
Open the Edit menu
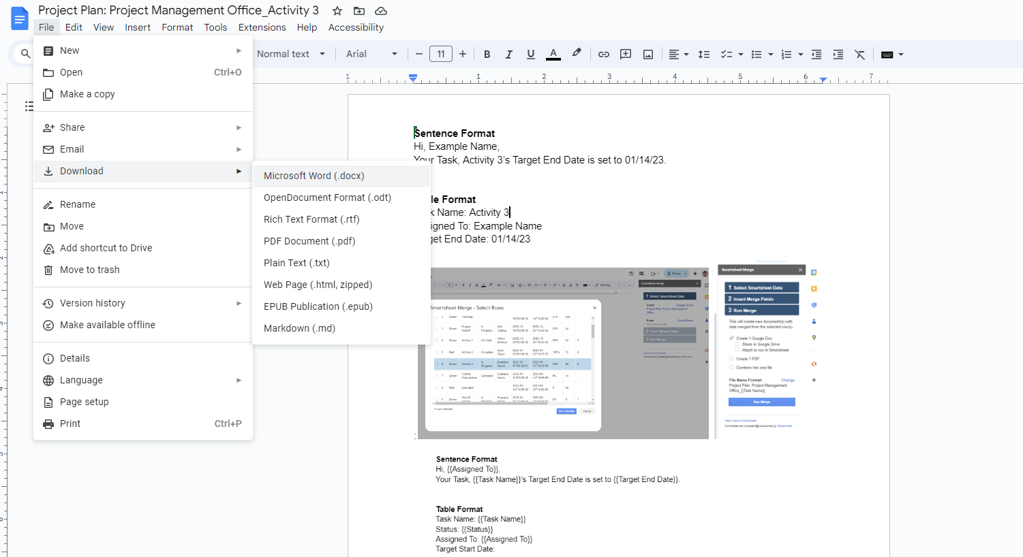(x=74, y=27)
